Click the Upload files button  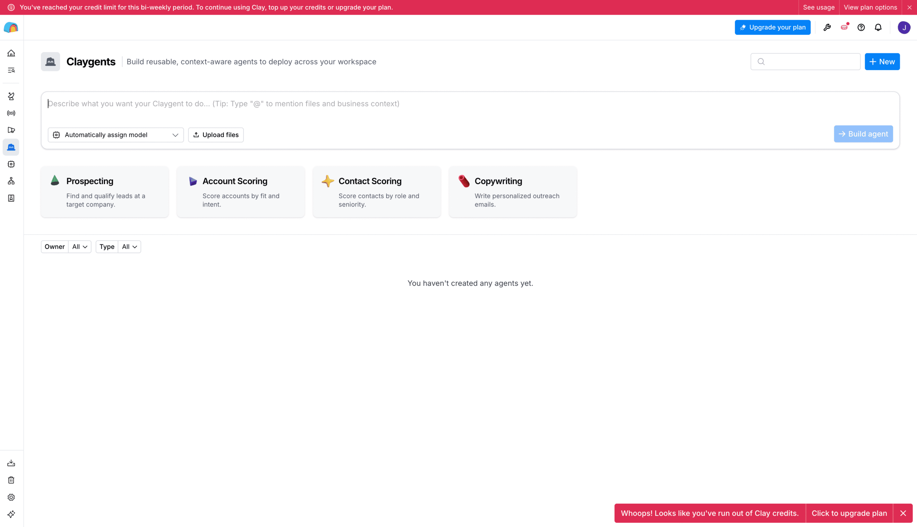pyautogui.click(x=216, y=135)
